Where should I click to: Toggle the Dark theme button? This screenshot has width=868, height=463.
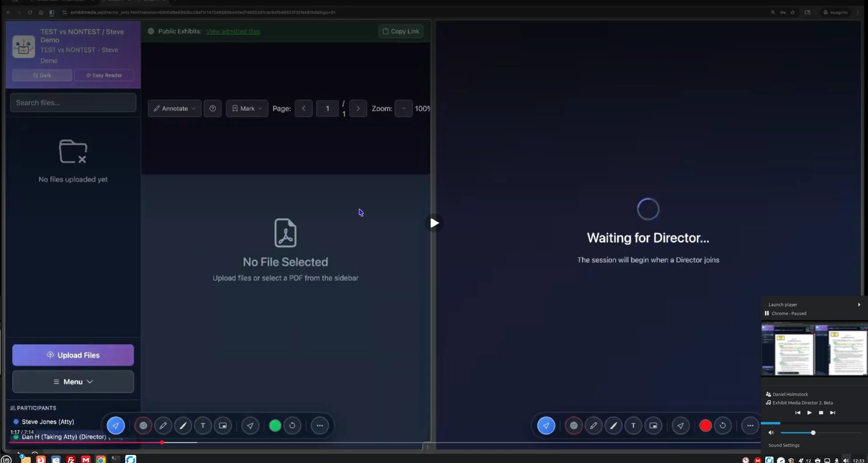click(x=42, y=75)
